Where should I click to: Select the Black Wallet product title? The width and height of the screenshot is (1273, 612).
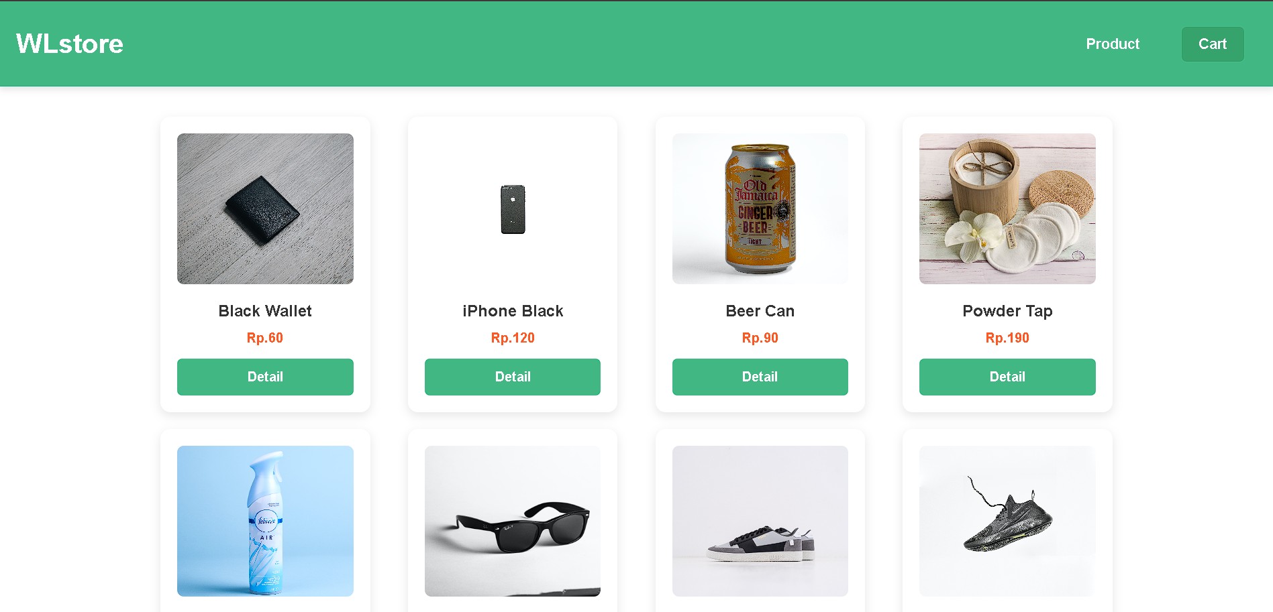coord(264,310)
